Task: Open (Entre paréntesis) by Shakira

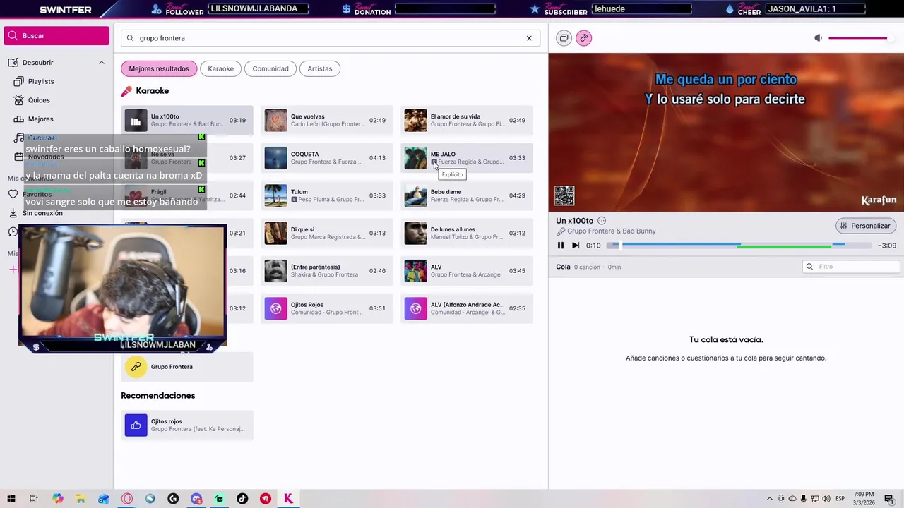Action: tap(327, 271)
